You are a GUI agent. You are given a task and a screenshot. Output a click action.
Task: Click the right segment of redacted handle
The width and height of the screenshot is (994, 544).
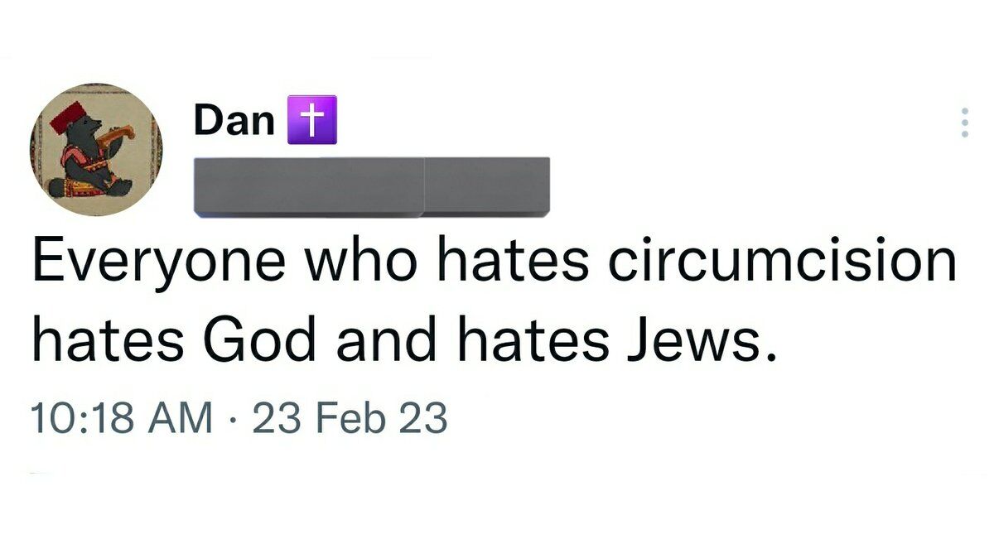487,186
